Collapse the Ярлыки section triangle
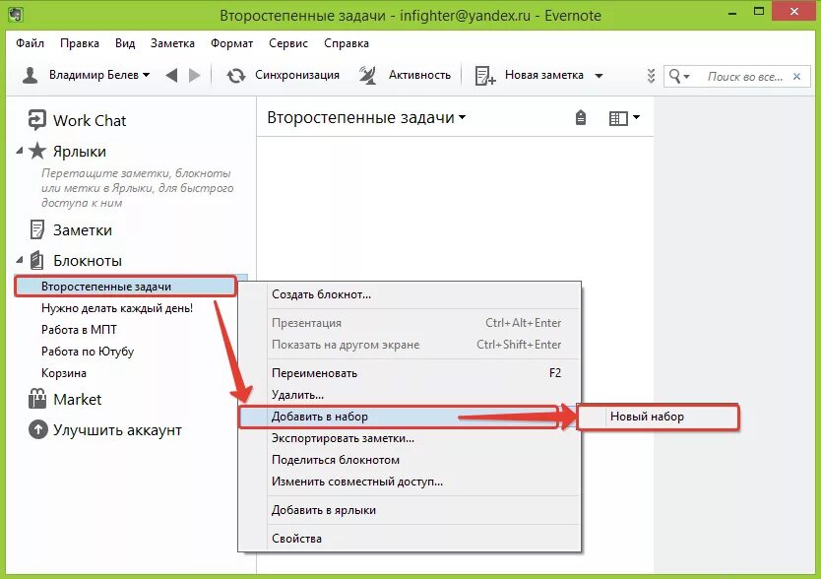The height and width of the screenshot is (579, 821). (x=20, y=151)
